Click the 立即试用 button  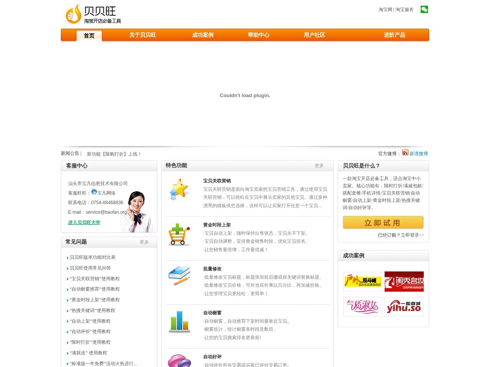[x=383, y=222]
